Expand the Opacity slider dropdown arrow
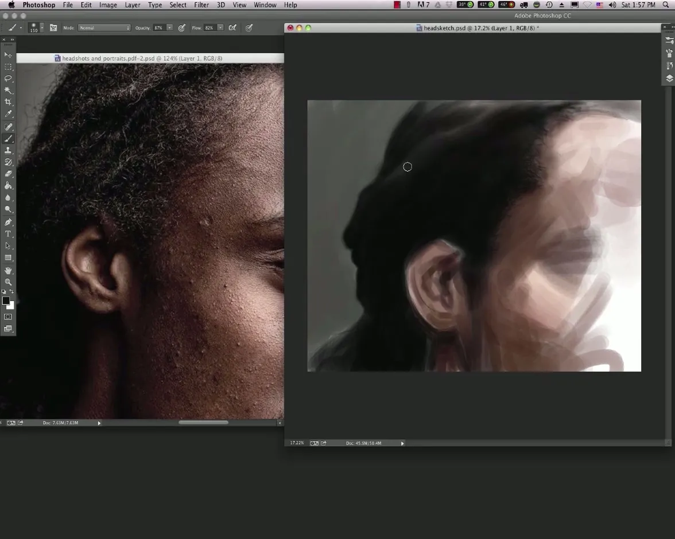The width and height of the screenshot is (675, 539). click(x=169, y=28)
